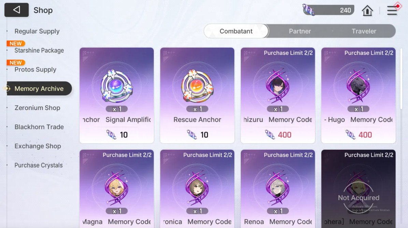Select the Signal Amplifier purple orb item icon
The height and width of the screenshot is (228, 408).
[117, 86]
